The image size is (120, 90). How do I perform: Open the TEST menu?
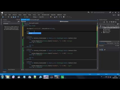click(x=39, y=15)
